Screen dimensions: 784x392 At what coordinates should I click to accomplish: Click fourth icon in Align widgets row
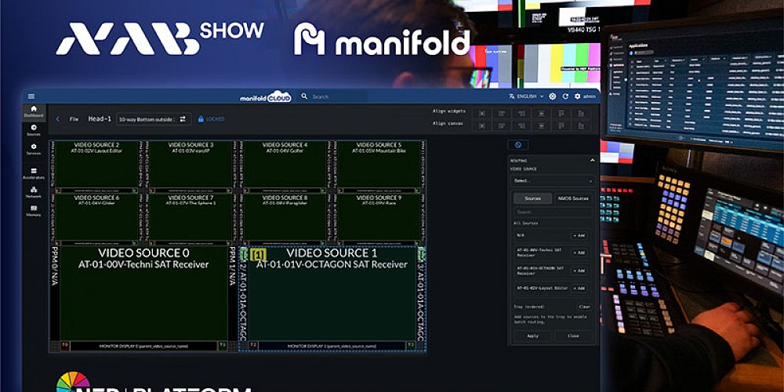tap(542, 114)
